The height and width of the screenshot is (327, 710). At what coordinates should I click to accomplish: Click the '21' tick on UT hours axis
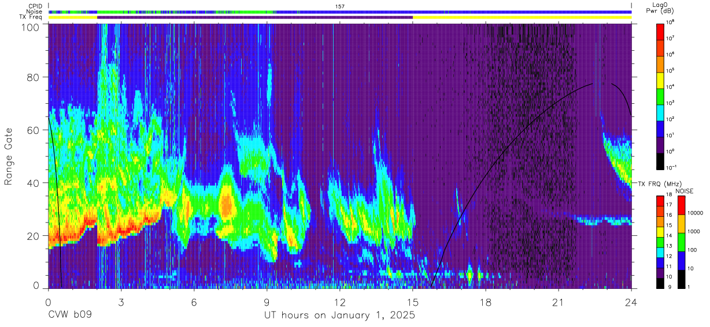pos(559,301)
